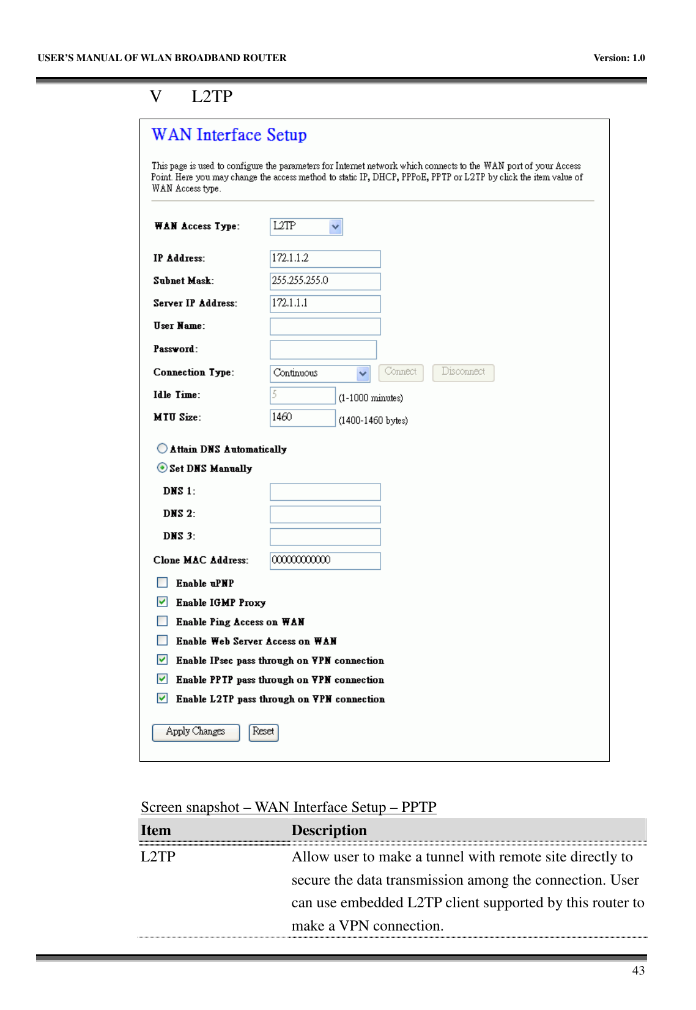Open the WAN Access Type dropdown
The image size is (696, 1010).
click(x=306, y=227)
